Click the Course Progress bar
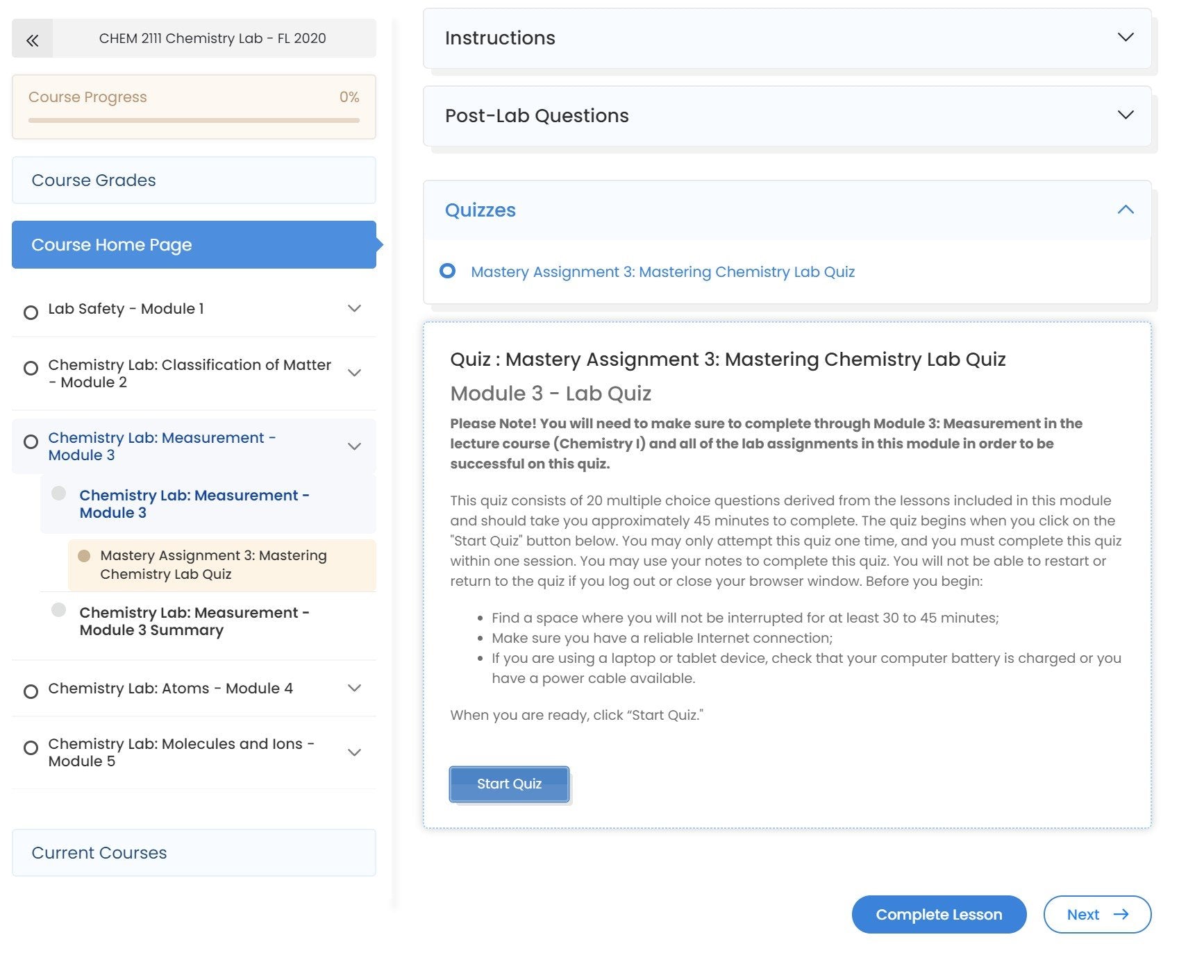 (x=194, y=120)
